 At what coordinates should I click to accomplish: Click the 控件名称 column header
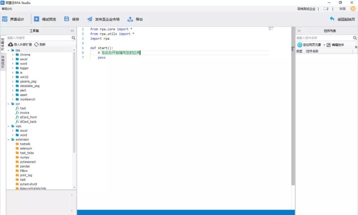coord(312,51)
